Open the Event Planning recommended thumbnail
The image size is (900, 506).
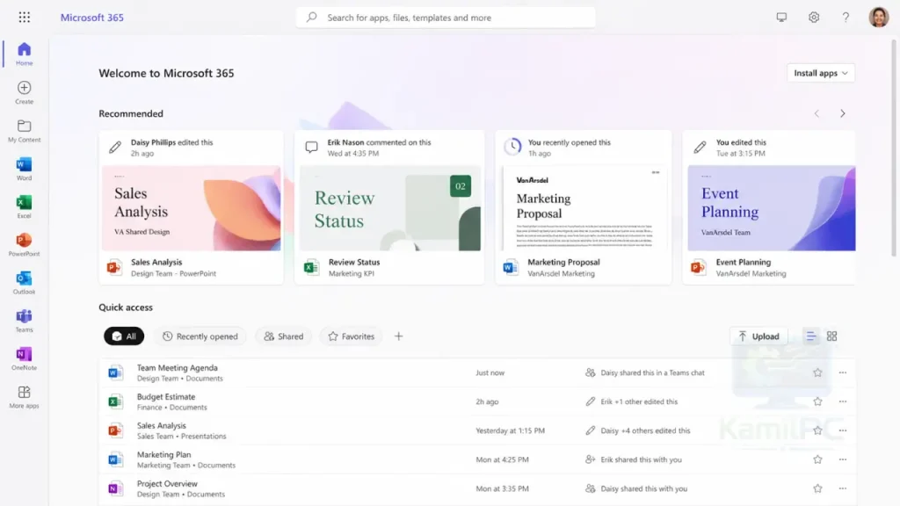click(772, 207)
